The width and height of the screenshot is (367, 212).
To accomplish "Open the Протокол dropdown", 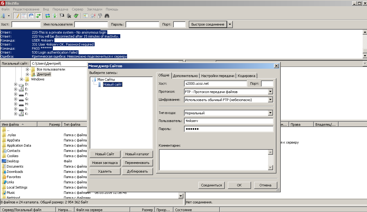I will point(270,92).
